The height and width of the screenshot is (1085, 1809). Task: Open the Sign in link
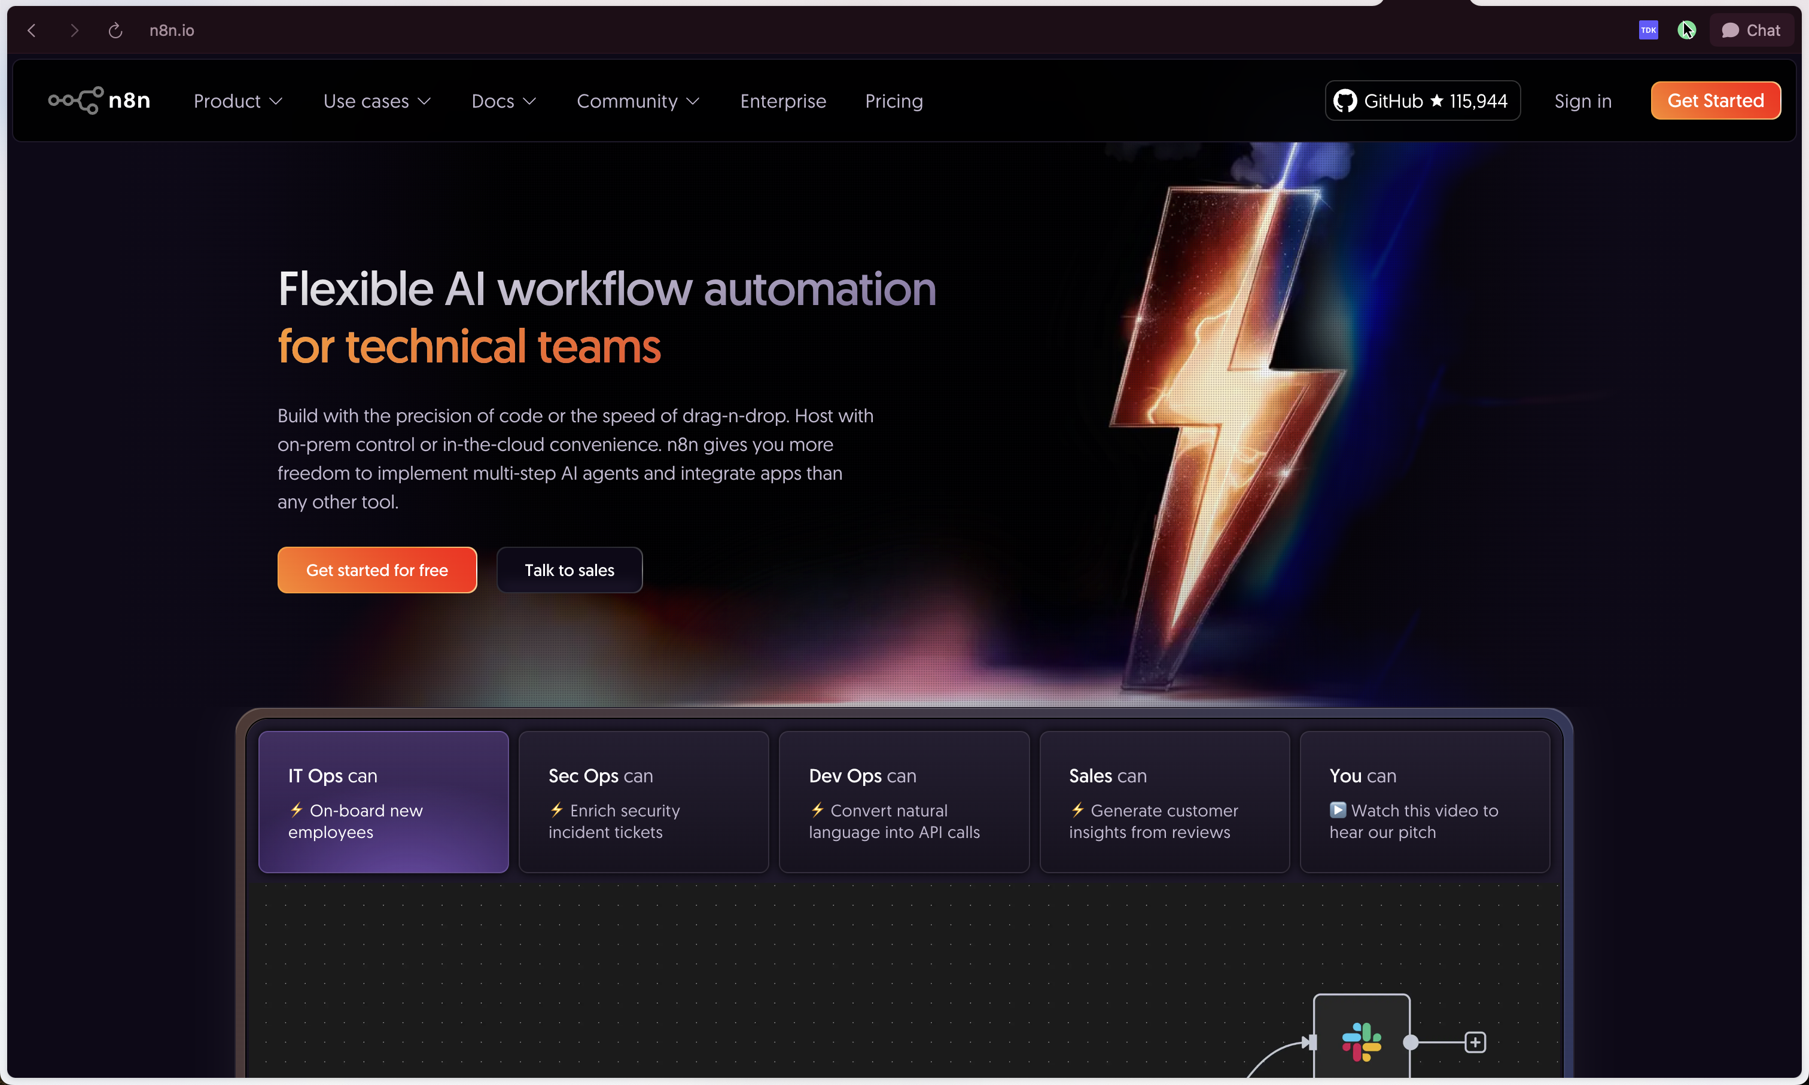pyautogui.click(x=1583, y=101)
